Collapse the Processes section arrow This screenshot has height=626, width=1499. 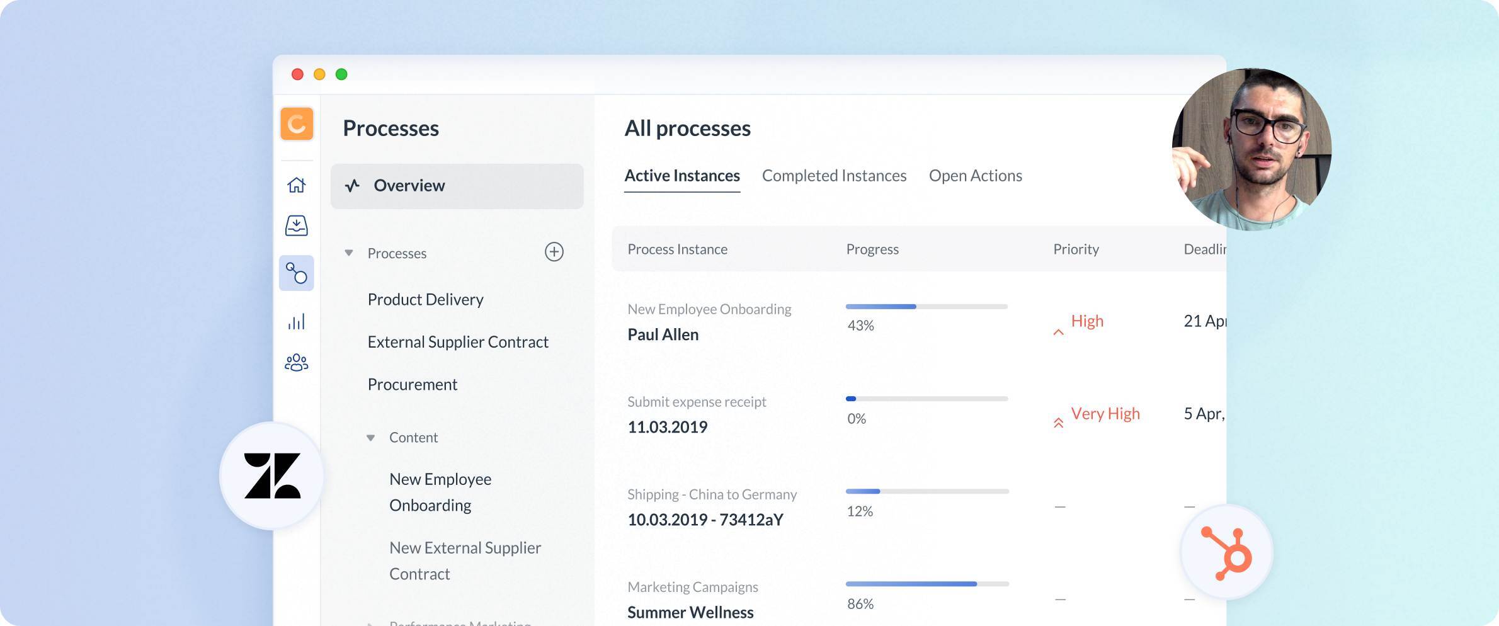click(x=349, y=253)
